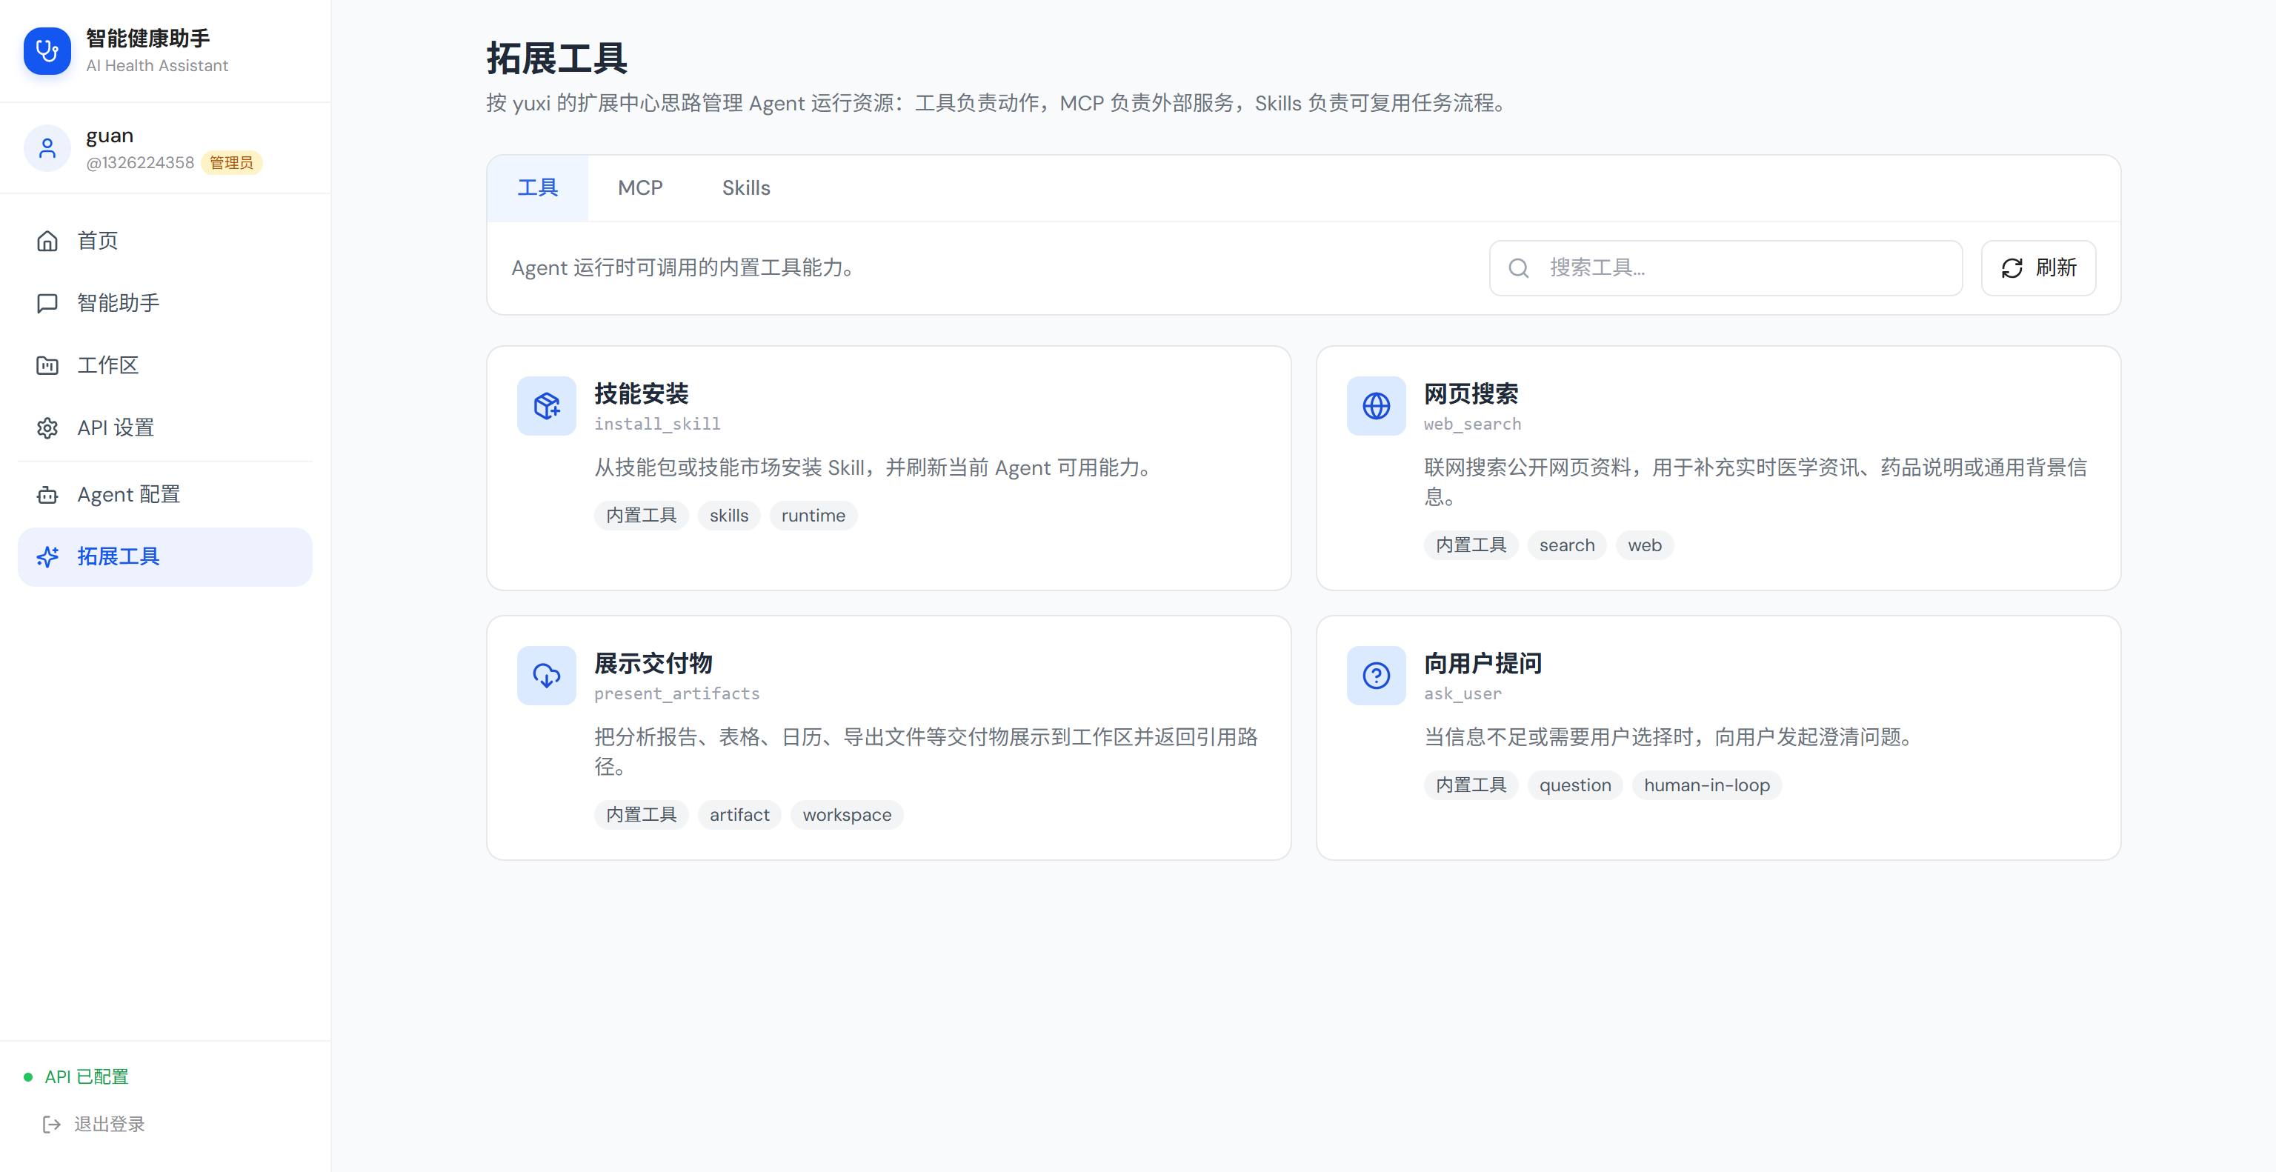Click the question tag

click(1574, 785)
